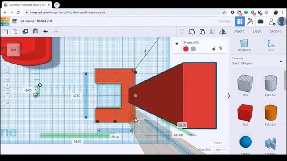287x161 pixels.
Task: Delete the selected shapes
Action: tap(35, 32)
